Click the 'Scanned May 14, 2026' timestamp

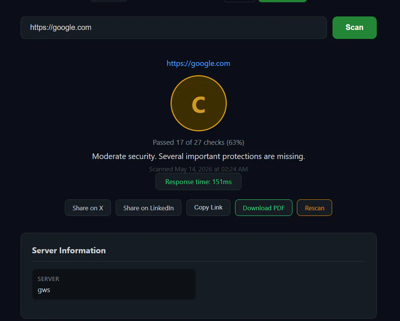(x=198, y=169)
